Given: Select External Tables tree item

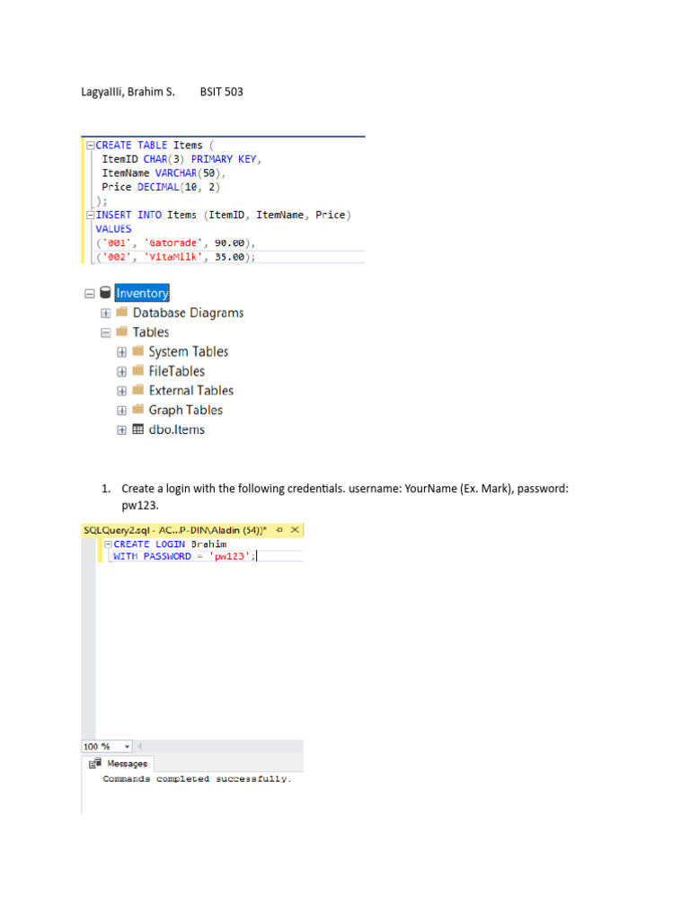Looking at the screenshot, I should tap(191, 390).
